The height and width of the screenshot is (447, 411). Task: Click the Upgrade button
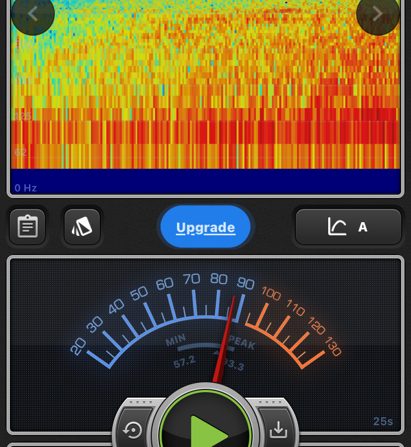click(x=206, y=227)
